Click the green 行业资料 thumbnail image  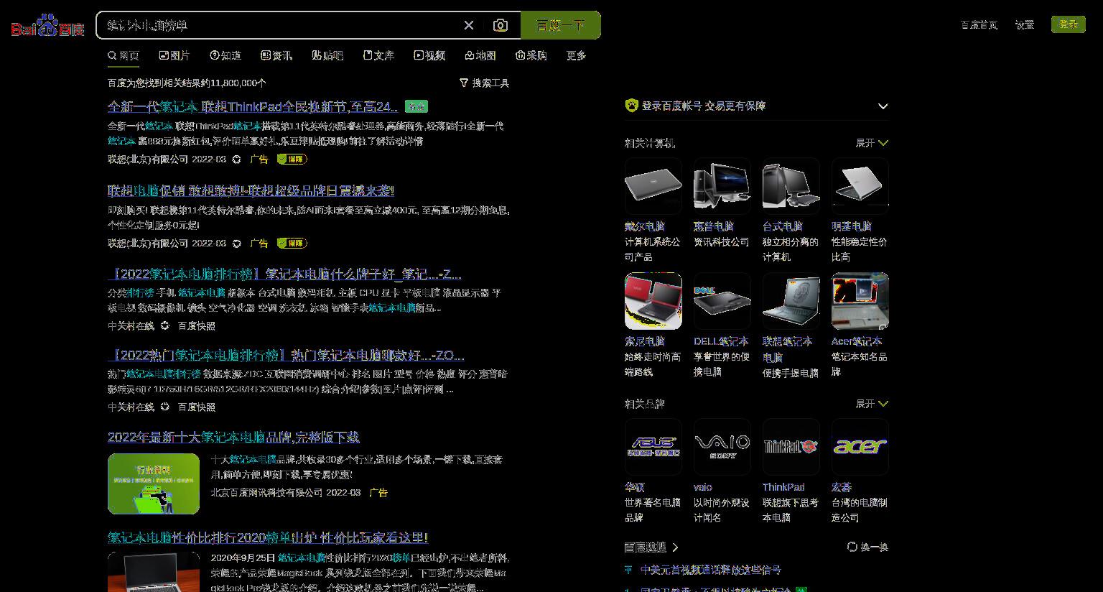tap(154, 484)
